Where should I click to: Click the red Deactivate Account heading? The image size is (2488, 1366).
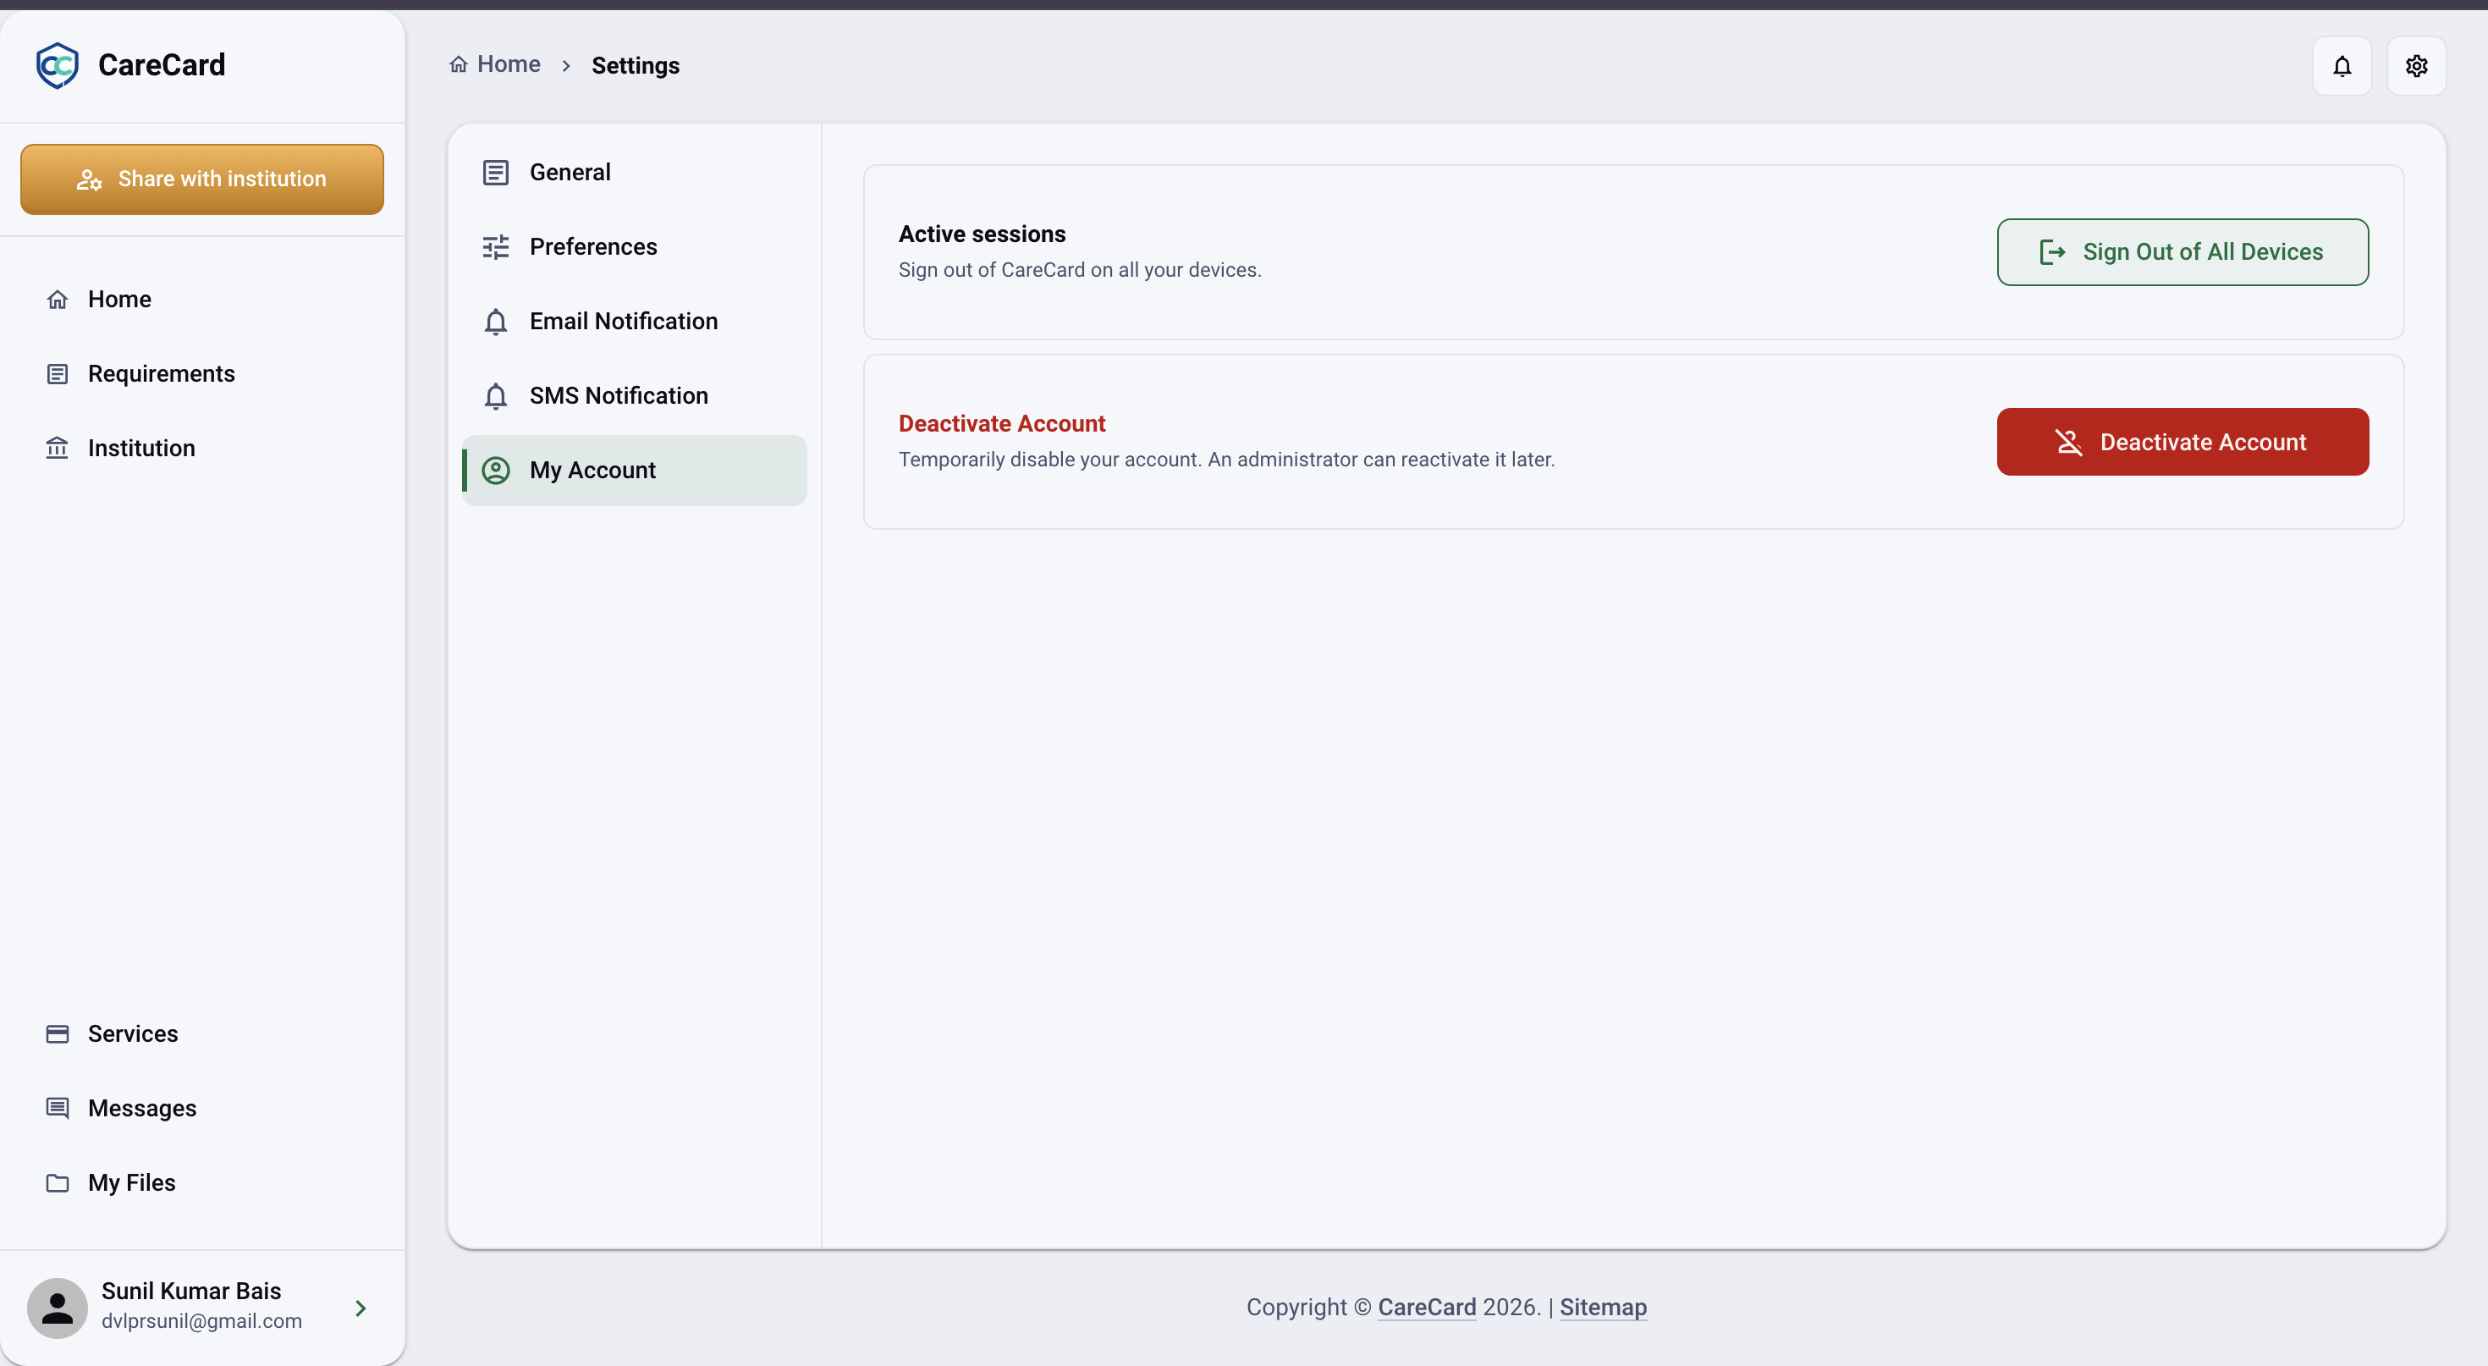tap(1002, 423)
